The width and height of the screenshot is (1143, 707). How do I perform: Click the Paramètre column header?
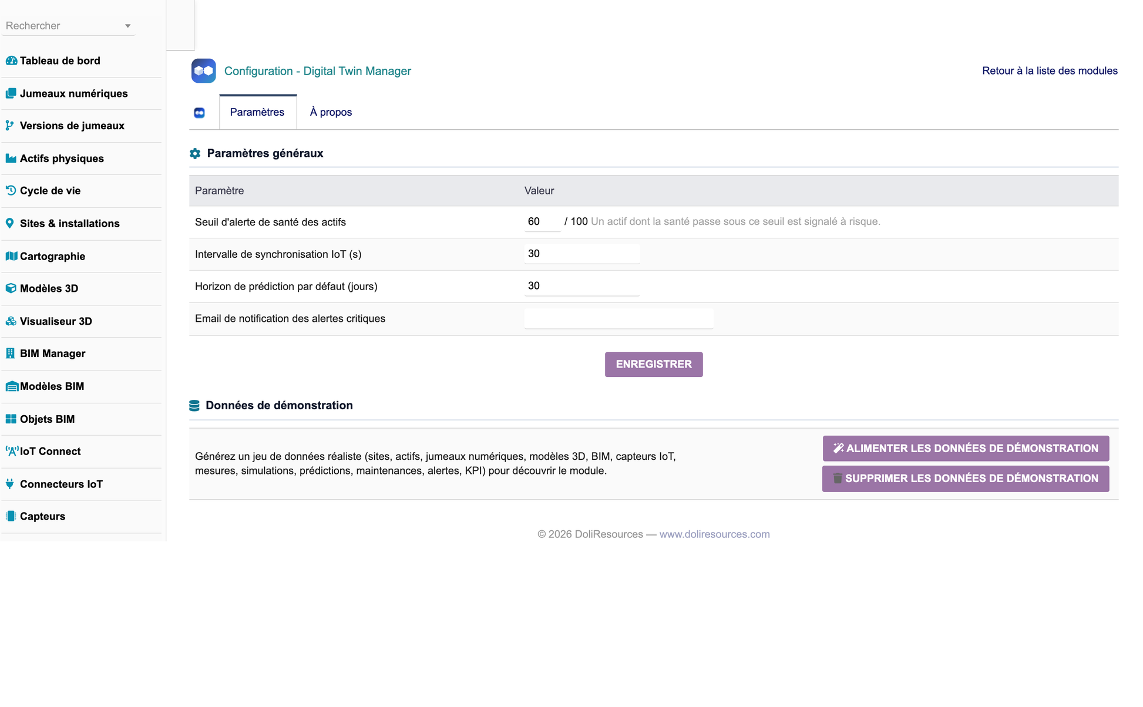tap(220, 191)
